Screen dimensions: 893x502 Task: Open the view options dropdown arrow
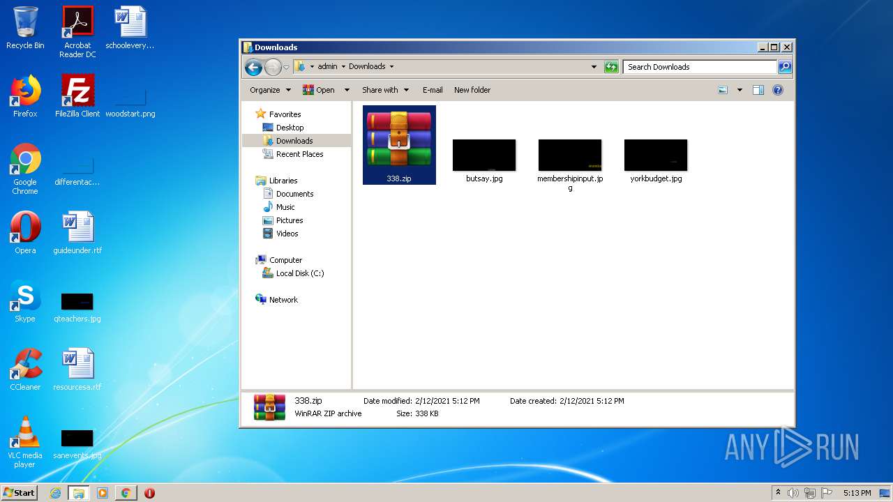[740, 90]
